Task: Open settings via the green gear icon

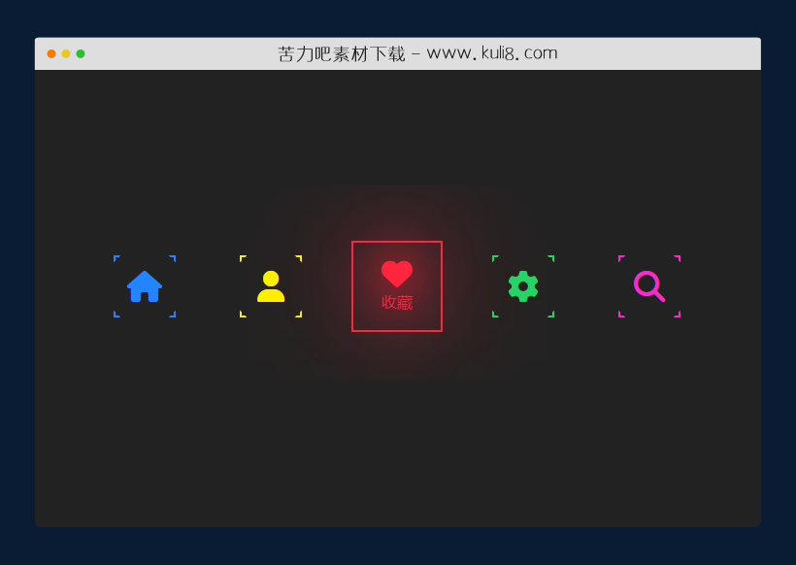Action: (x=523, y=286)
